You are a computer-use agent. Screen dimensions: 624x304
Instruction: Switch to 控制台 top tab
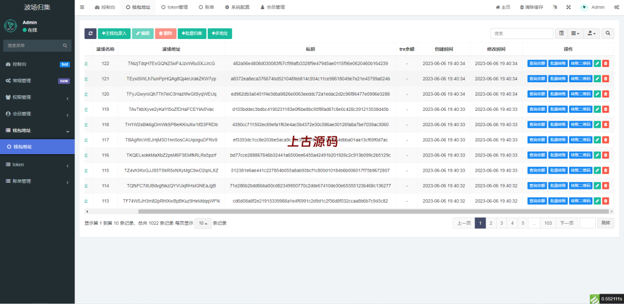pyautogui.click(x=104, y=7)
